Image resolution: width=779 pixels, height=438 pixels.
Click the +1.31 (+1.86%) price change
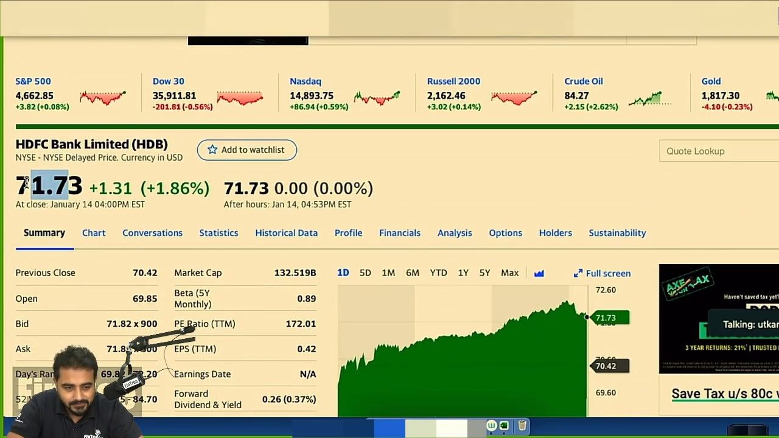pos(149,189)
